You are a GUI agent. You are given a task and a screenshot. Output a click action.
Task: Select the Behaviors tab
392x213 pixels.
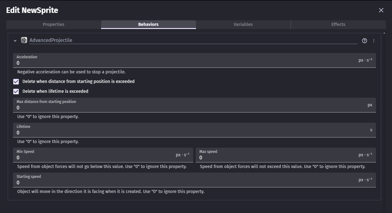(x=148, y=24)
